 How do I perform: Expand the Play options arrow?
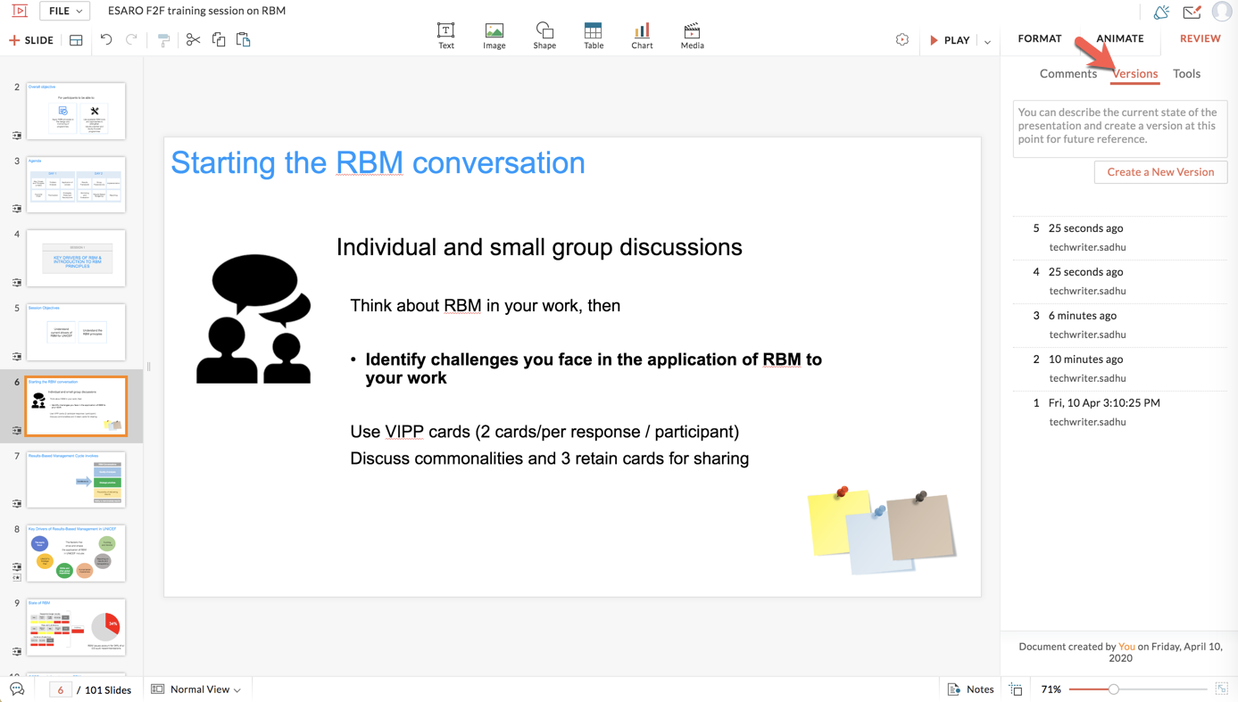(x=987, y=41)
